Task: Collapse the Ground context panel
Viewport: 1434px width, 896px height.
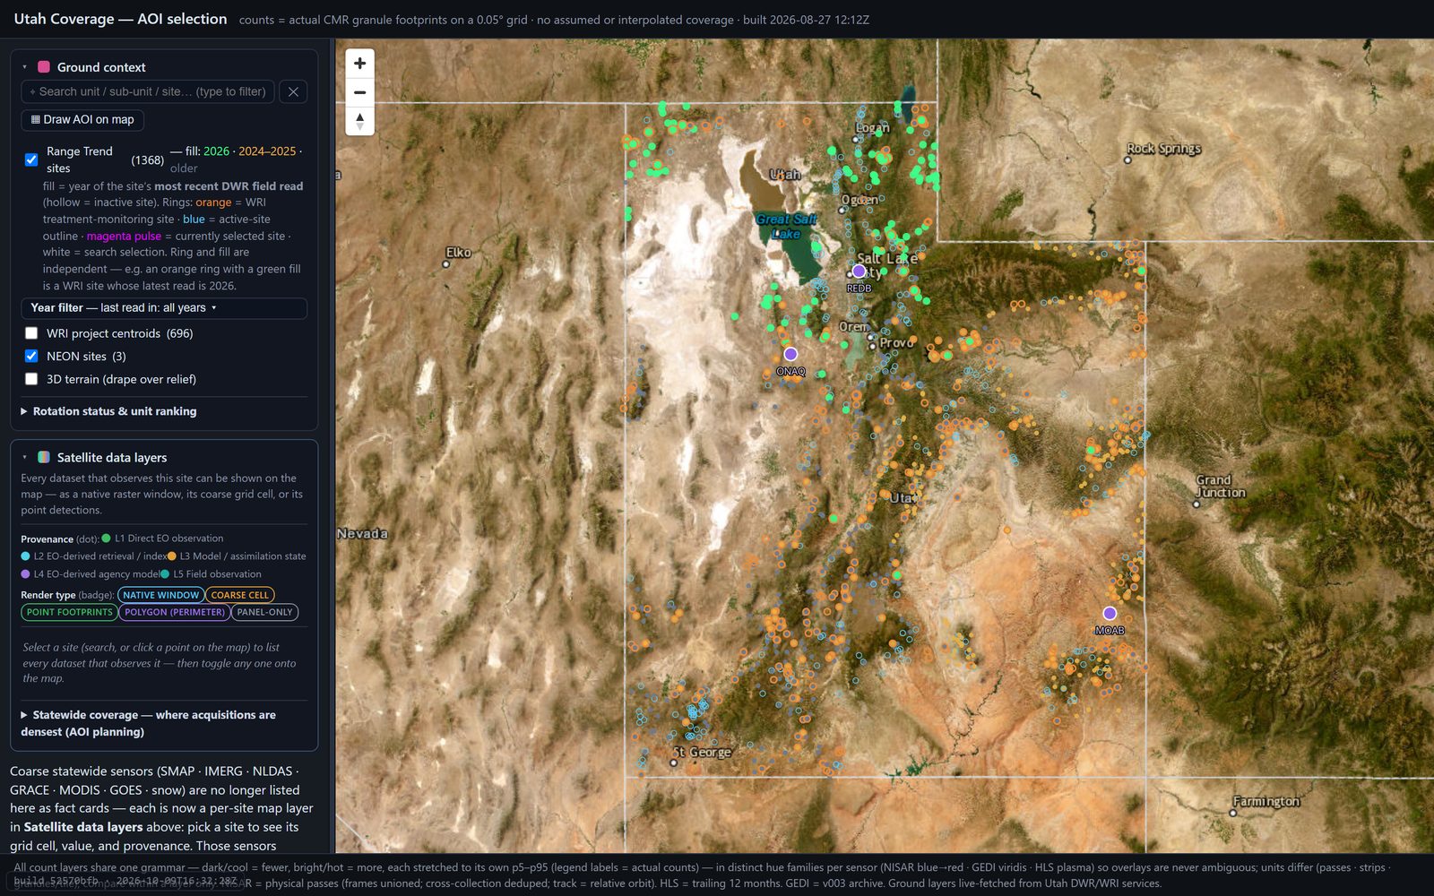Action: click(x=25, y=67)
